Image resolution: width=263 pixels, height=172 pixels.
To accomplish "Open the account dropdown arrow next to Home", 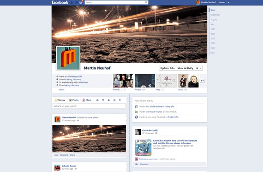I will [x=228, y=2].
